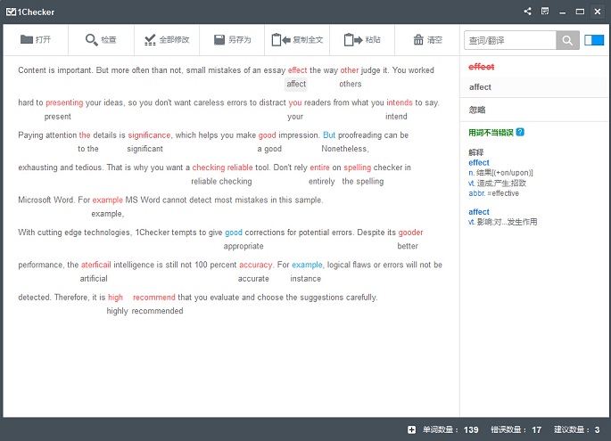Screen dimensions: 611x441
Task: Open help icon beside 用词不当错误
Action: [x=520, y=133]
